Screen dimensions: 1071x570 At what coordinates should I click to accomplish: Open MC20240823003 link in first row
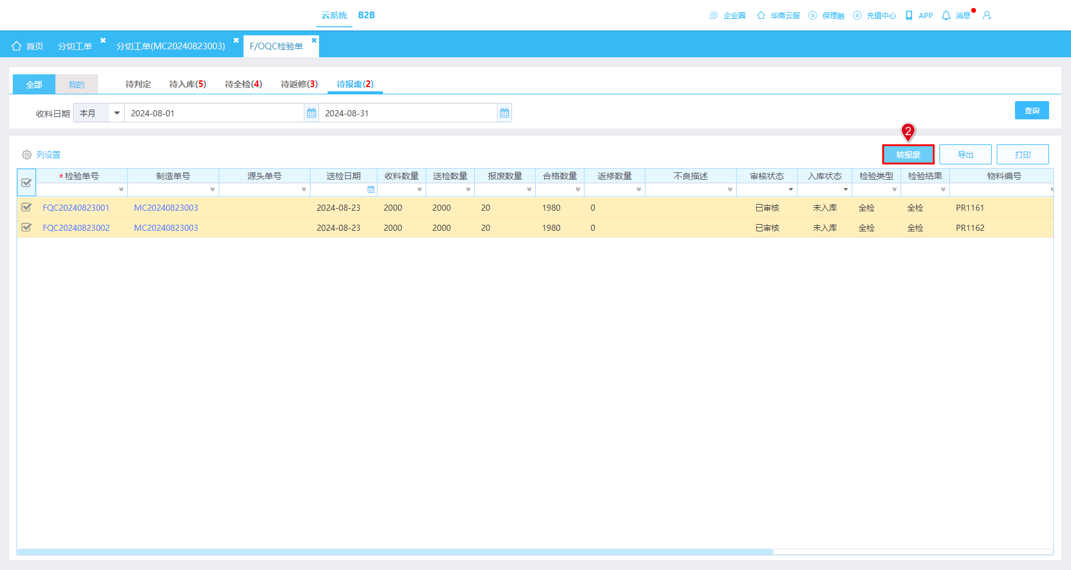click(166, 208)
